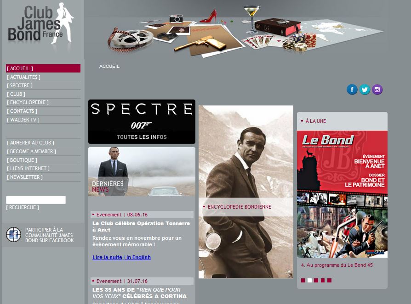Select the last carousel square dot
Screen dimensions: 411x304
point(330,280)
